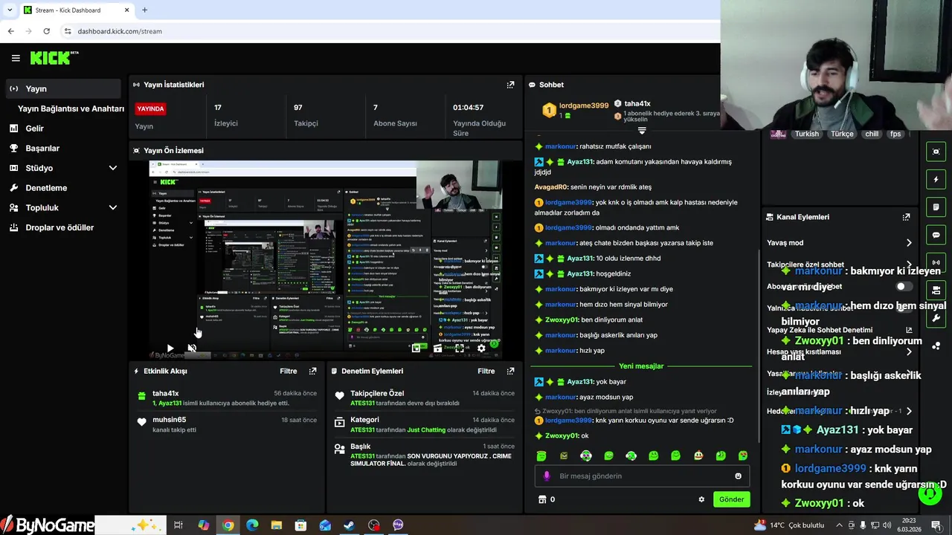
Task: Open Microsoft Edge from the taskbar
Action: [x=252, y=525]
